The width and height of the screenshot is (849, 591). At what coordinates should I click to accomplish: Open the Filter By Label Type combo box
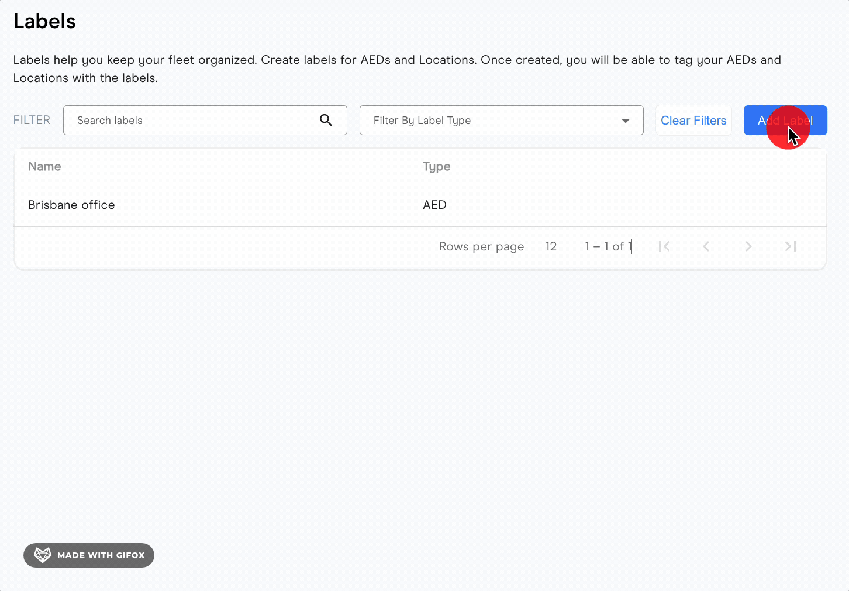491,121
